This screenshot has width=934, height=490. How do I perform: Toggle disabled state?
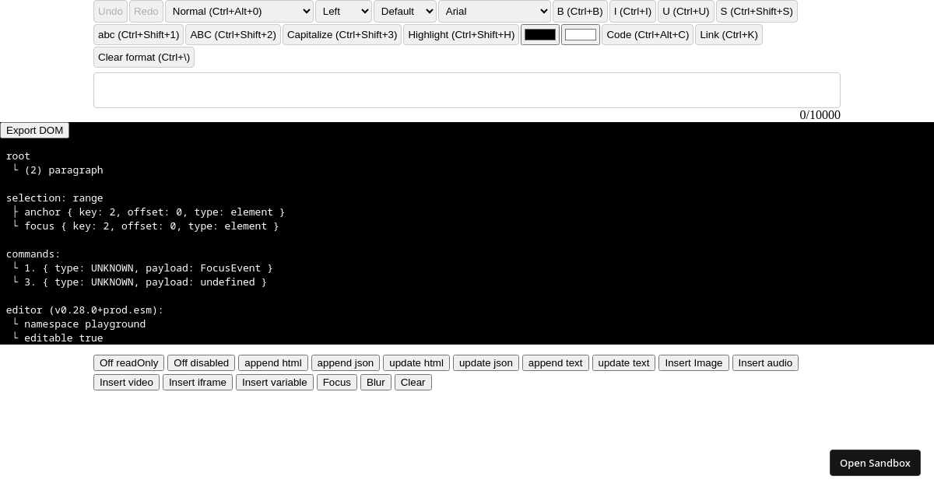pos(201,362)
